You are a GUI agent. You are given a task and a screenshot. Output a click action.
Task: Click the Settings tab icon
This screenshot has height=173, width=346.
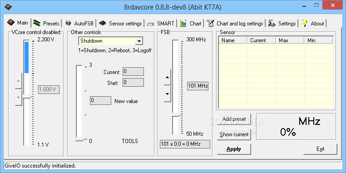coord(272,23)
